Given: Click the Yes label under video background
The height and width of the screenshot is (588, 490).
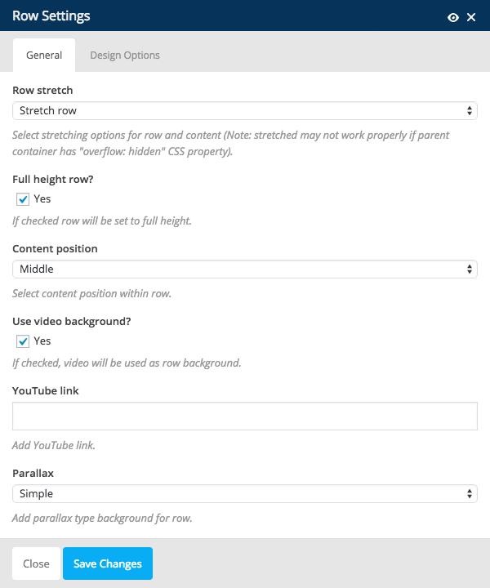Looking at the screenshot, I should tap(42, 341).
